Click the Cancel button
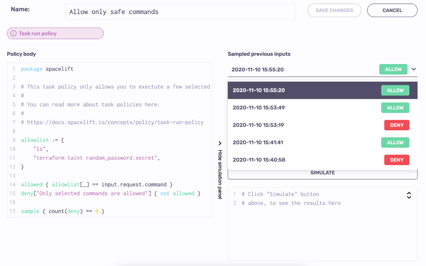426x266 pixels. click(x=392, y=10)
